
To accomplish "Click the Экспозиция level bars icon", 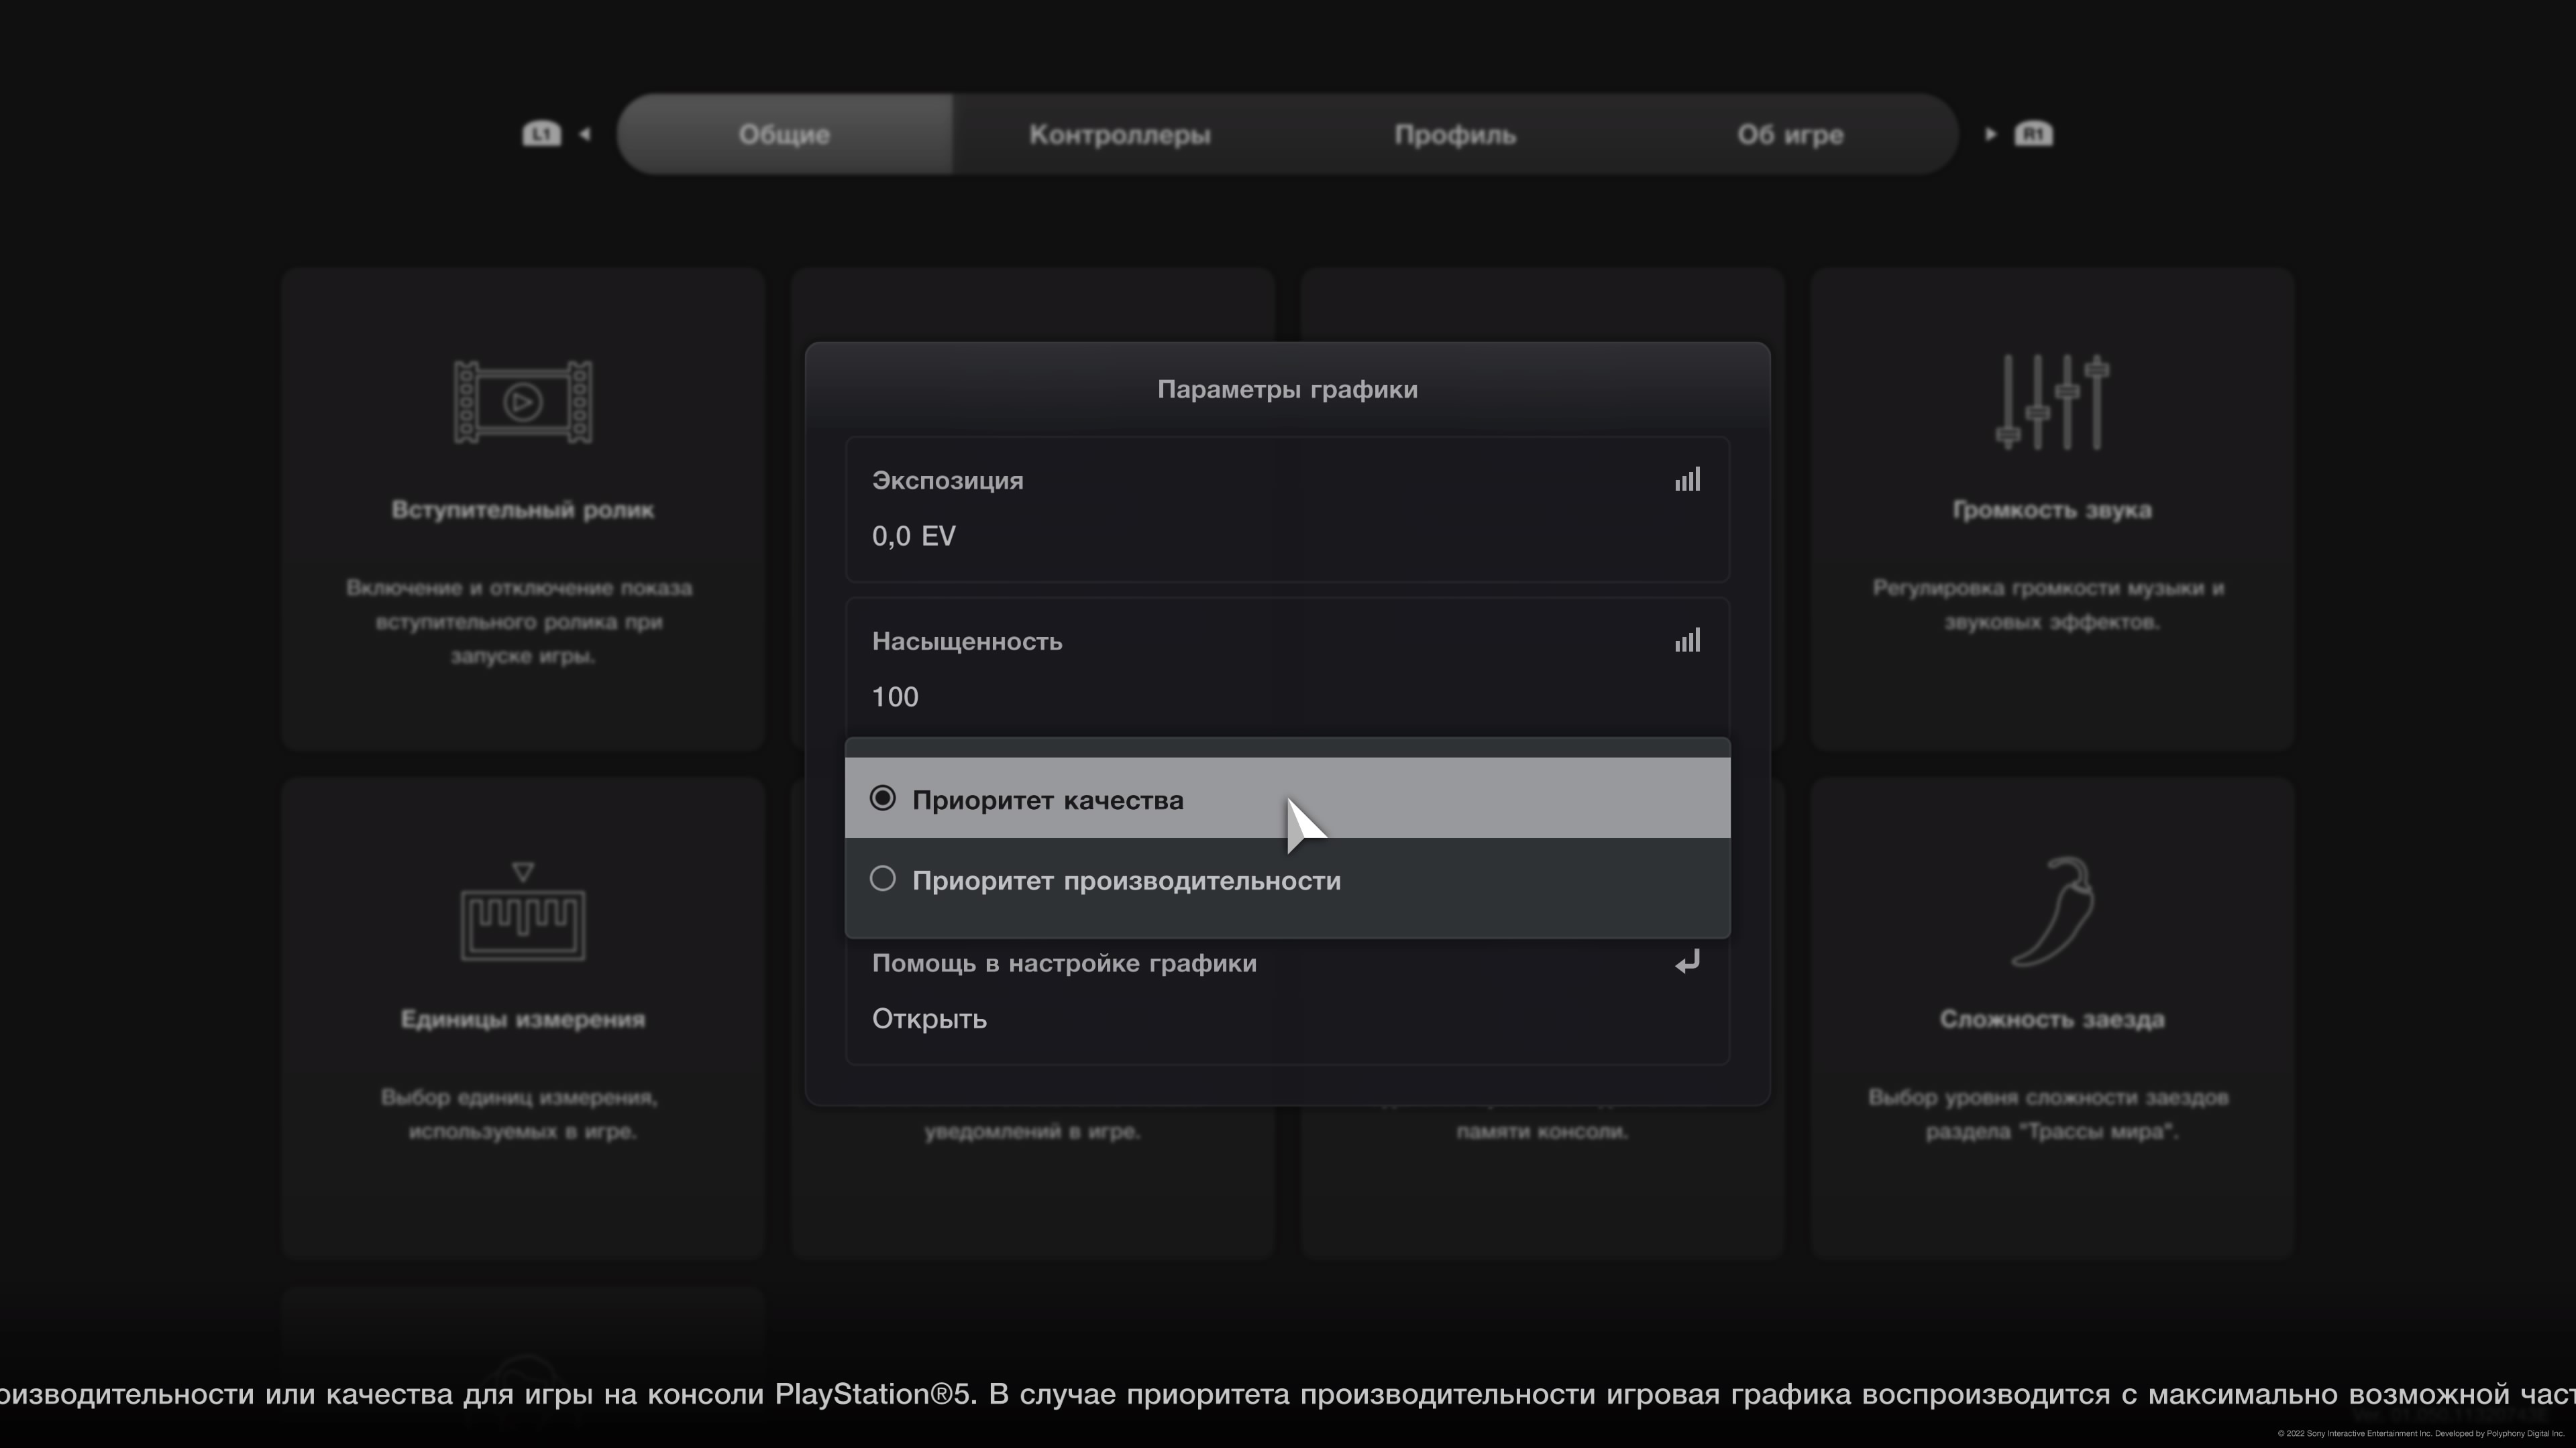I will click(x=1688, y=480).
